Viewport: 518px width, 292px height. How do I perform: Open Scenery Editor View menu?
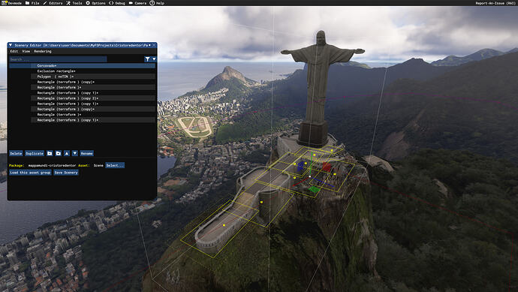26,51
